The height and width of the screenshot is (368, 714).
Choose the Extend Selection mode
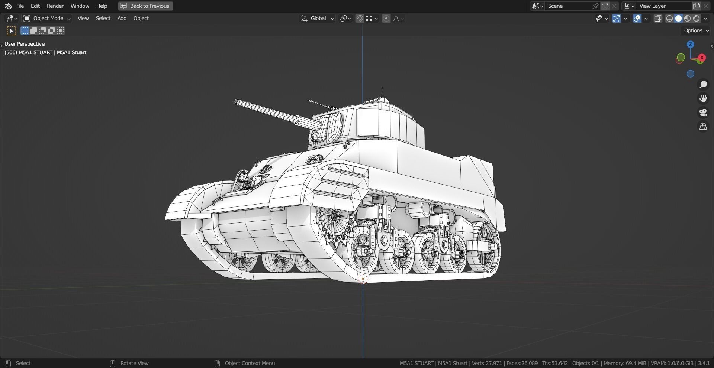(x=33, y=30)
